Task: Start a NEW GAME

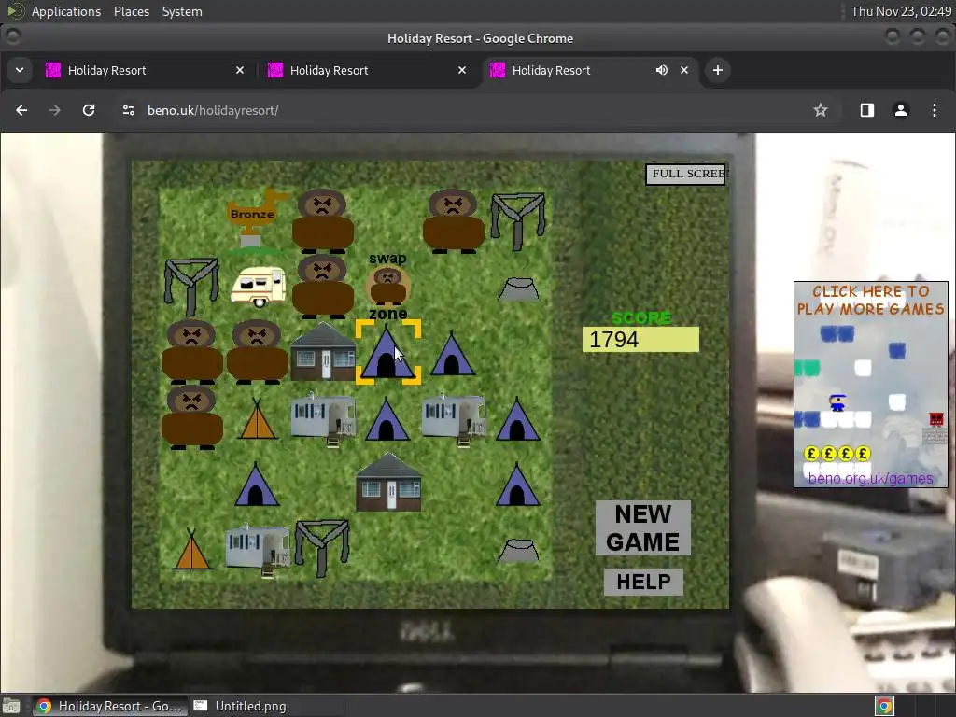Action: tap(642, 528)
